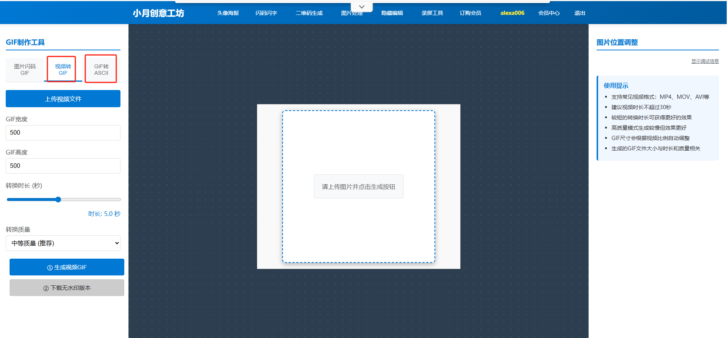This screenshot has height=338, width=727.
Task: Select the 视频转GIF tab
Action: (x=63, y=69)
